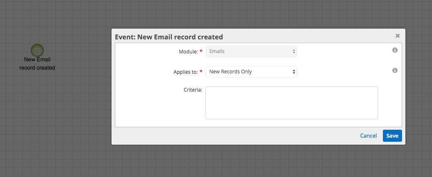
Task: Click the 'Module:' field label
Action: [189, 51]
